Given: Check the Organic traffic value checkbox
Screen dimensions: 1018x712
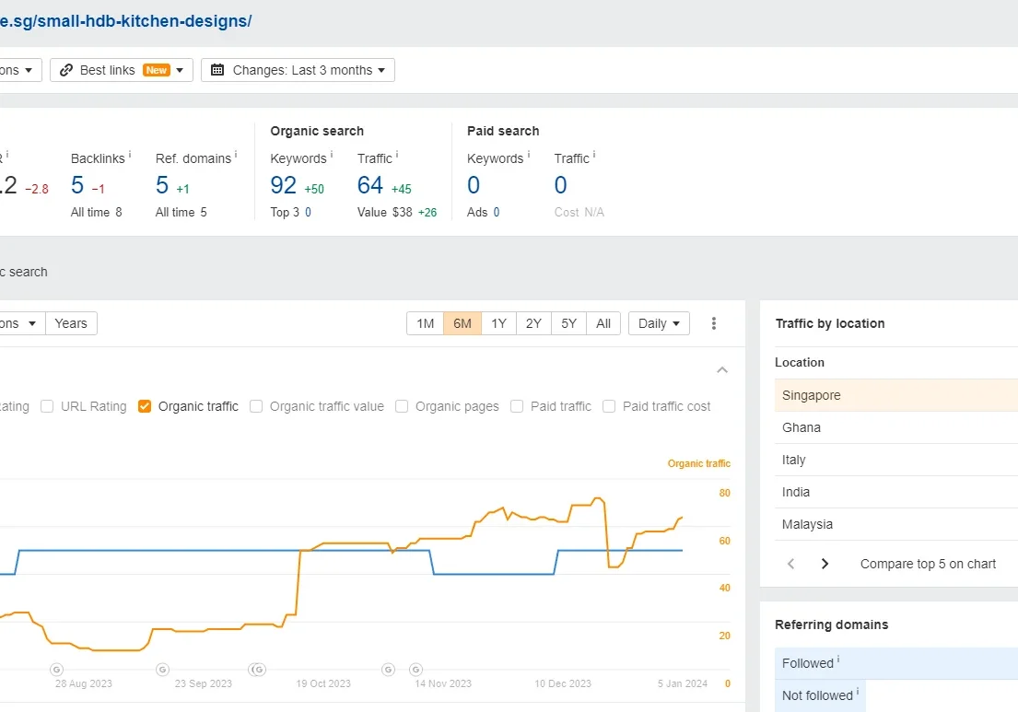Looking at the screenshot, I should [x=256, y=406].
